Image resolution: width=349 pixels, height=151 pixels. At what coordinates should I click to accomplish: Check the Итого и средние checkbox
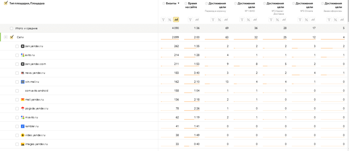(12, 28)
